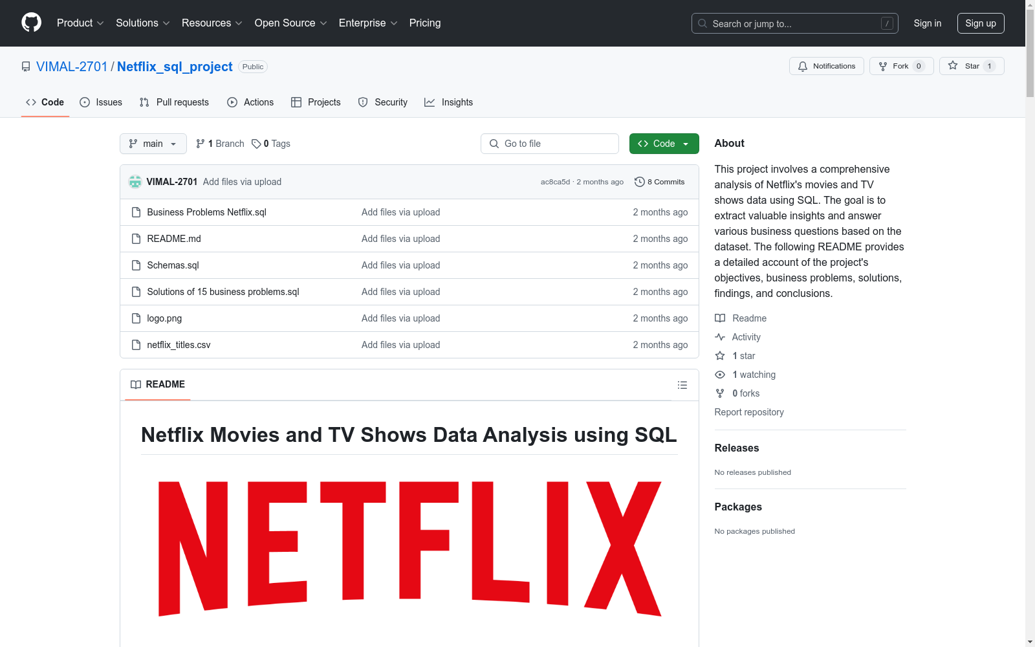The width and height of the screenshot is (1035, 647).
Task: Click the eye icon beside 1 watching
Action: (x=720, y=375)
